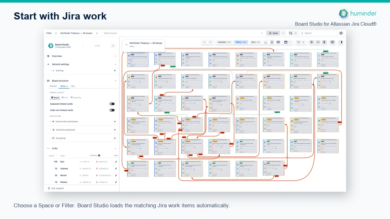Switch to Story tab in Board structure
Viewport: 390px width, 219px height.
[63, 86]
